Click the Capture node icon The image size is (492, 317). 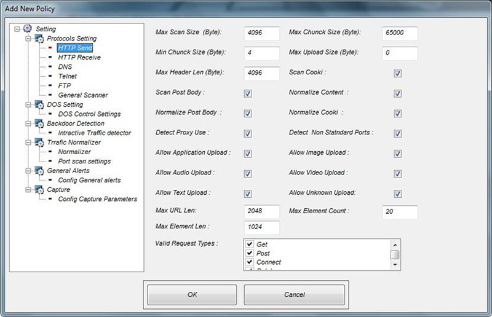pos(39,189)
